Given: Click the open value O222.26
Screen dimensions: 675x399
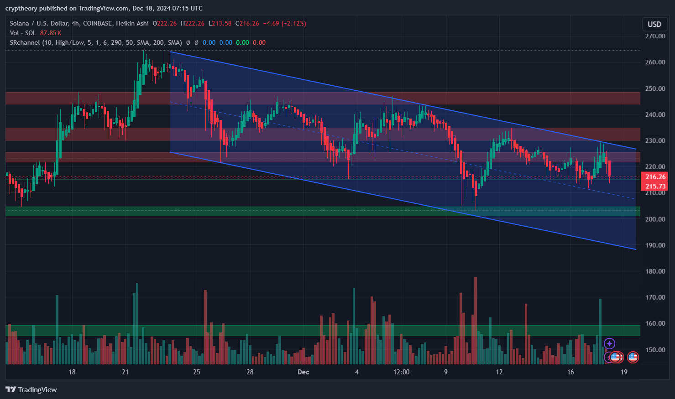Looking at the screenshot, I should point(164,23).
